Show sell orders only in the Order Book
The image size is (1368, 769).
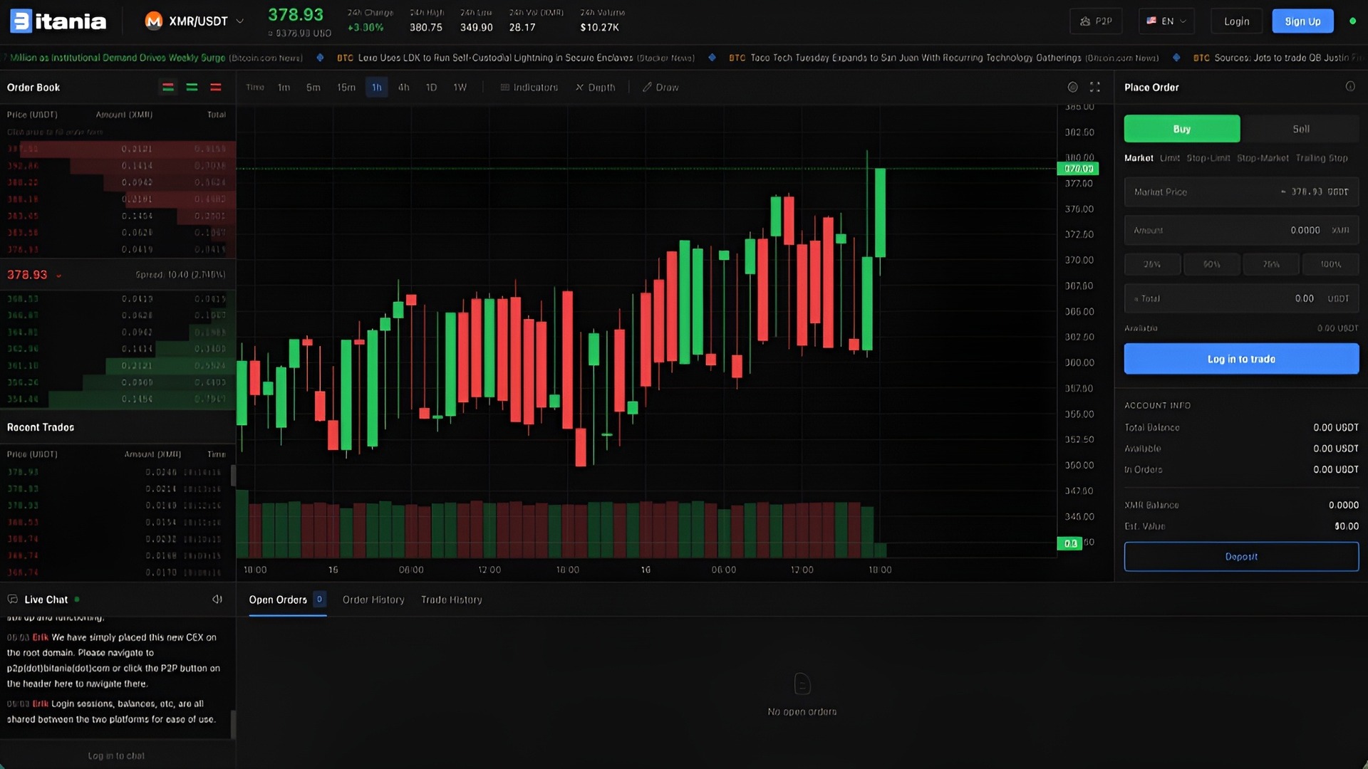click(x=215, y=87)
